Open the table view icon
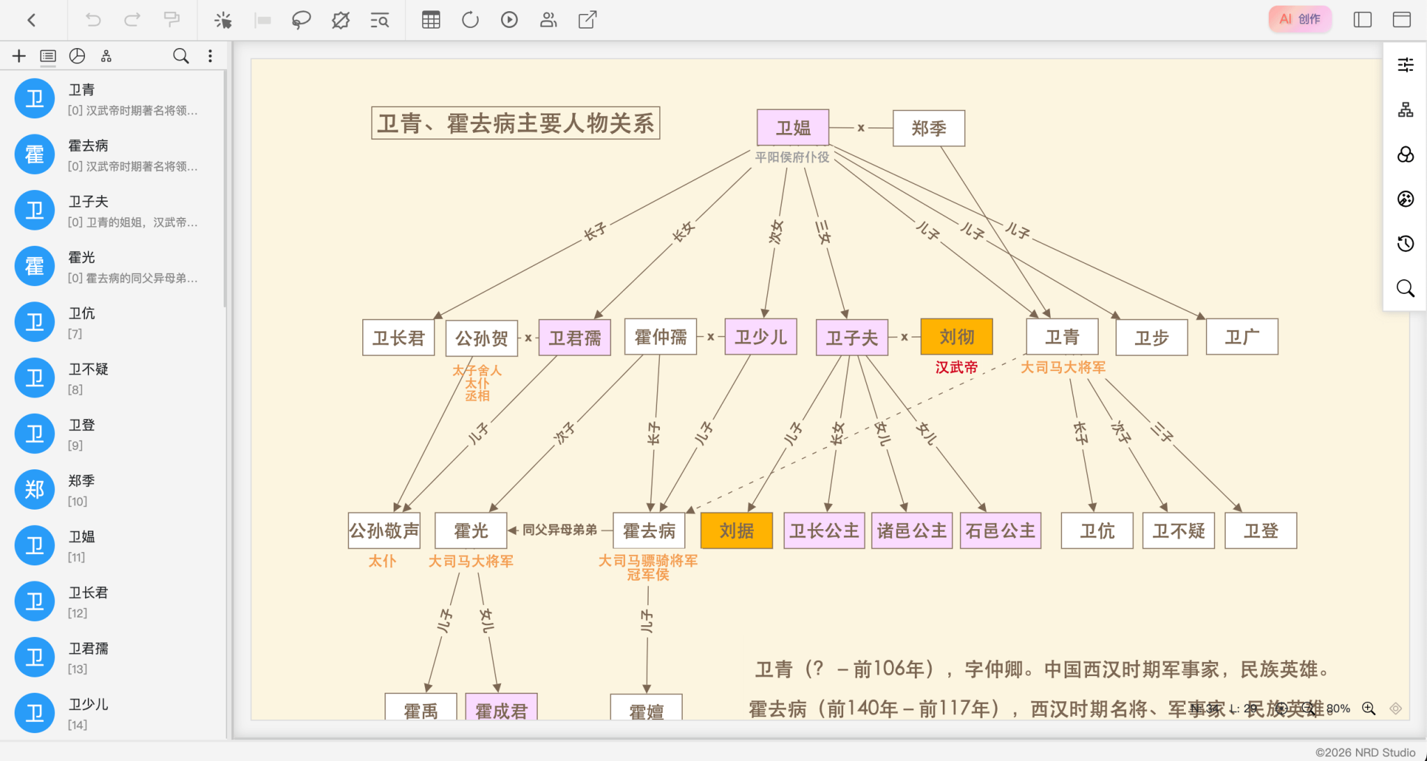The height and width of the screenshot is (761, 1427). pos(431,20)
